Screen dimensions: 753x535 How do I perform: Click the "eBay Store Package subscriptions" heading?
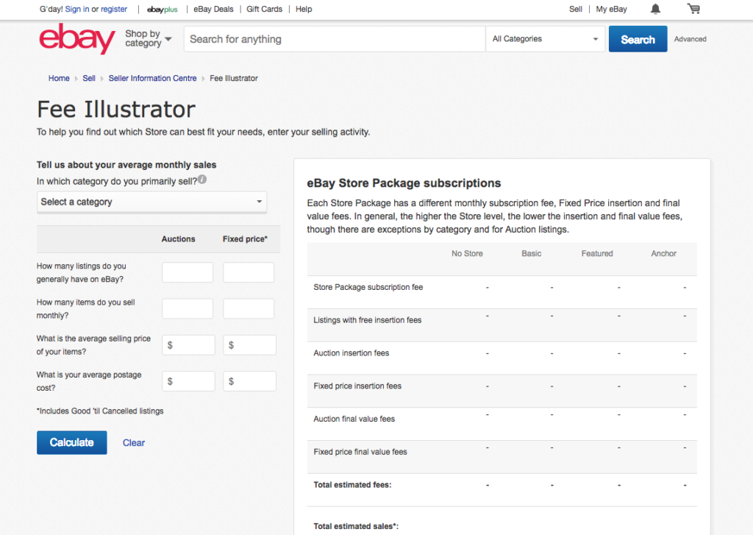404,183
